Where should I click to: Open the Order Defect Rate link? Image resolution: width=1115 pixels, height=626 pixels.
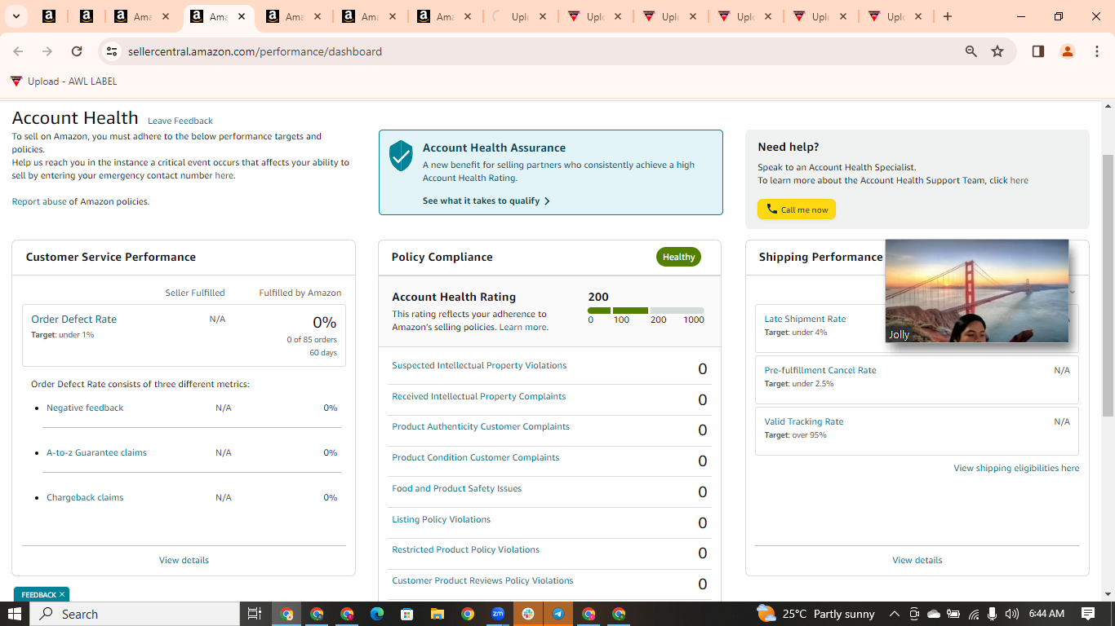[x=73, y=319]
